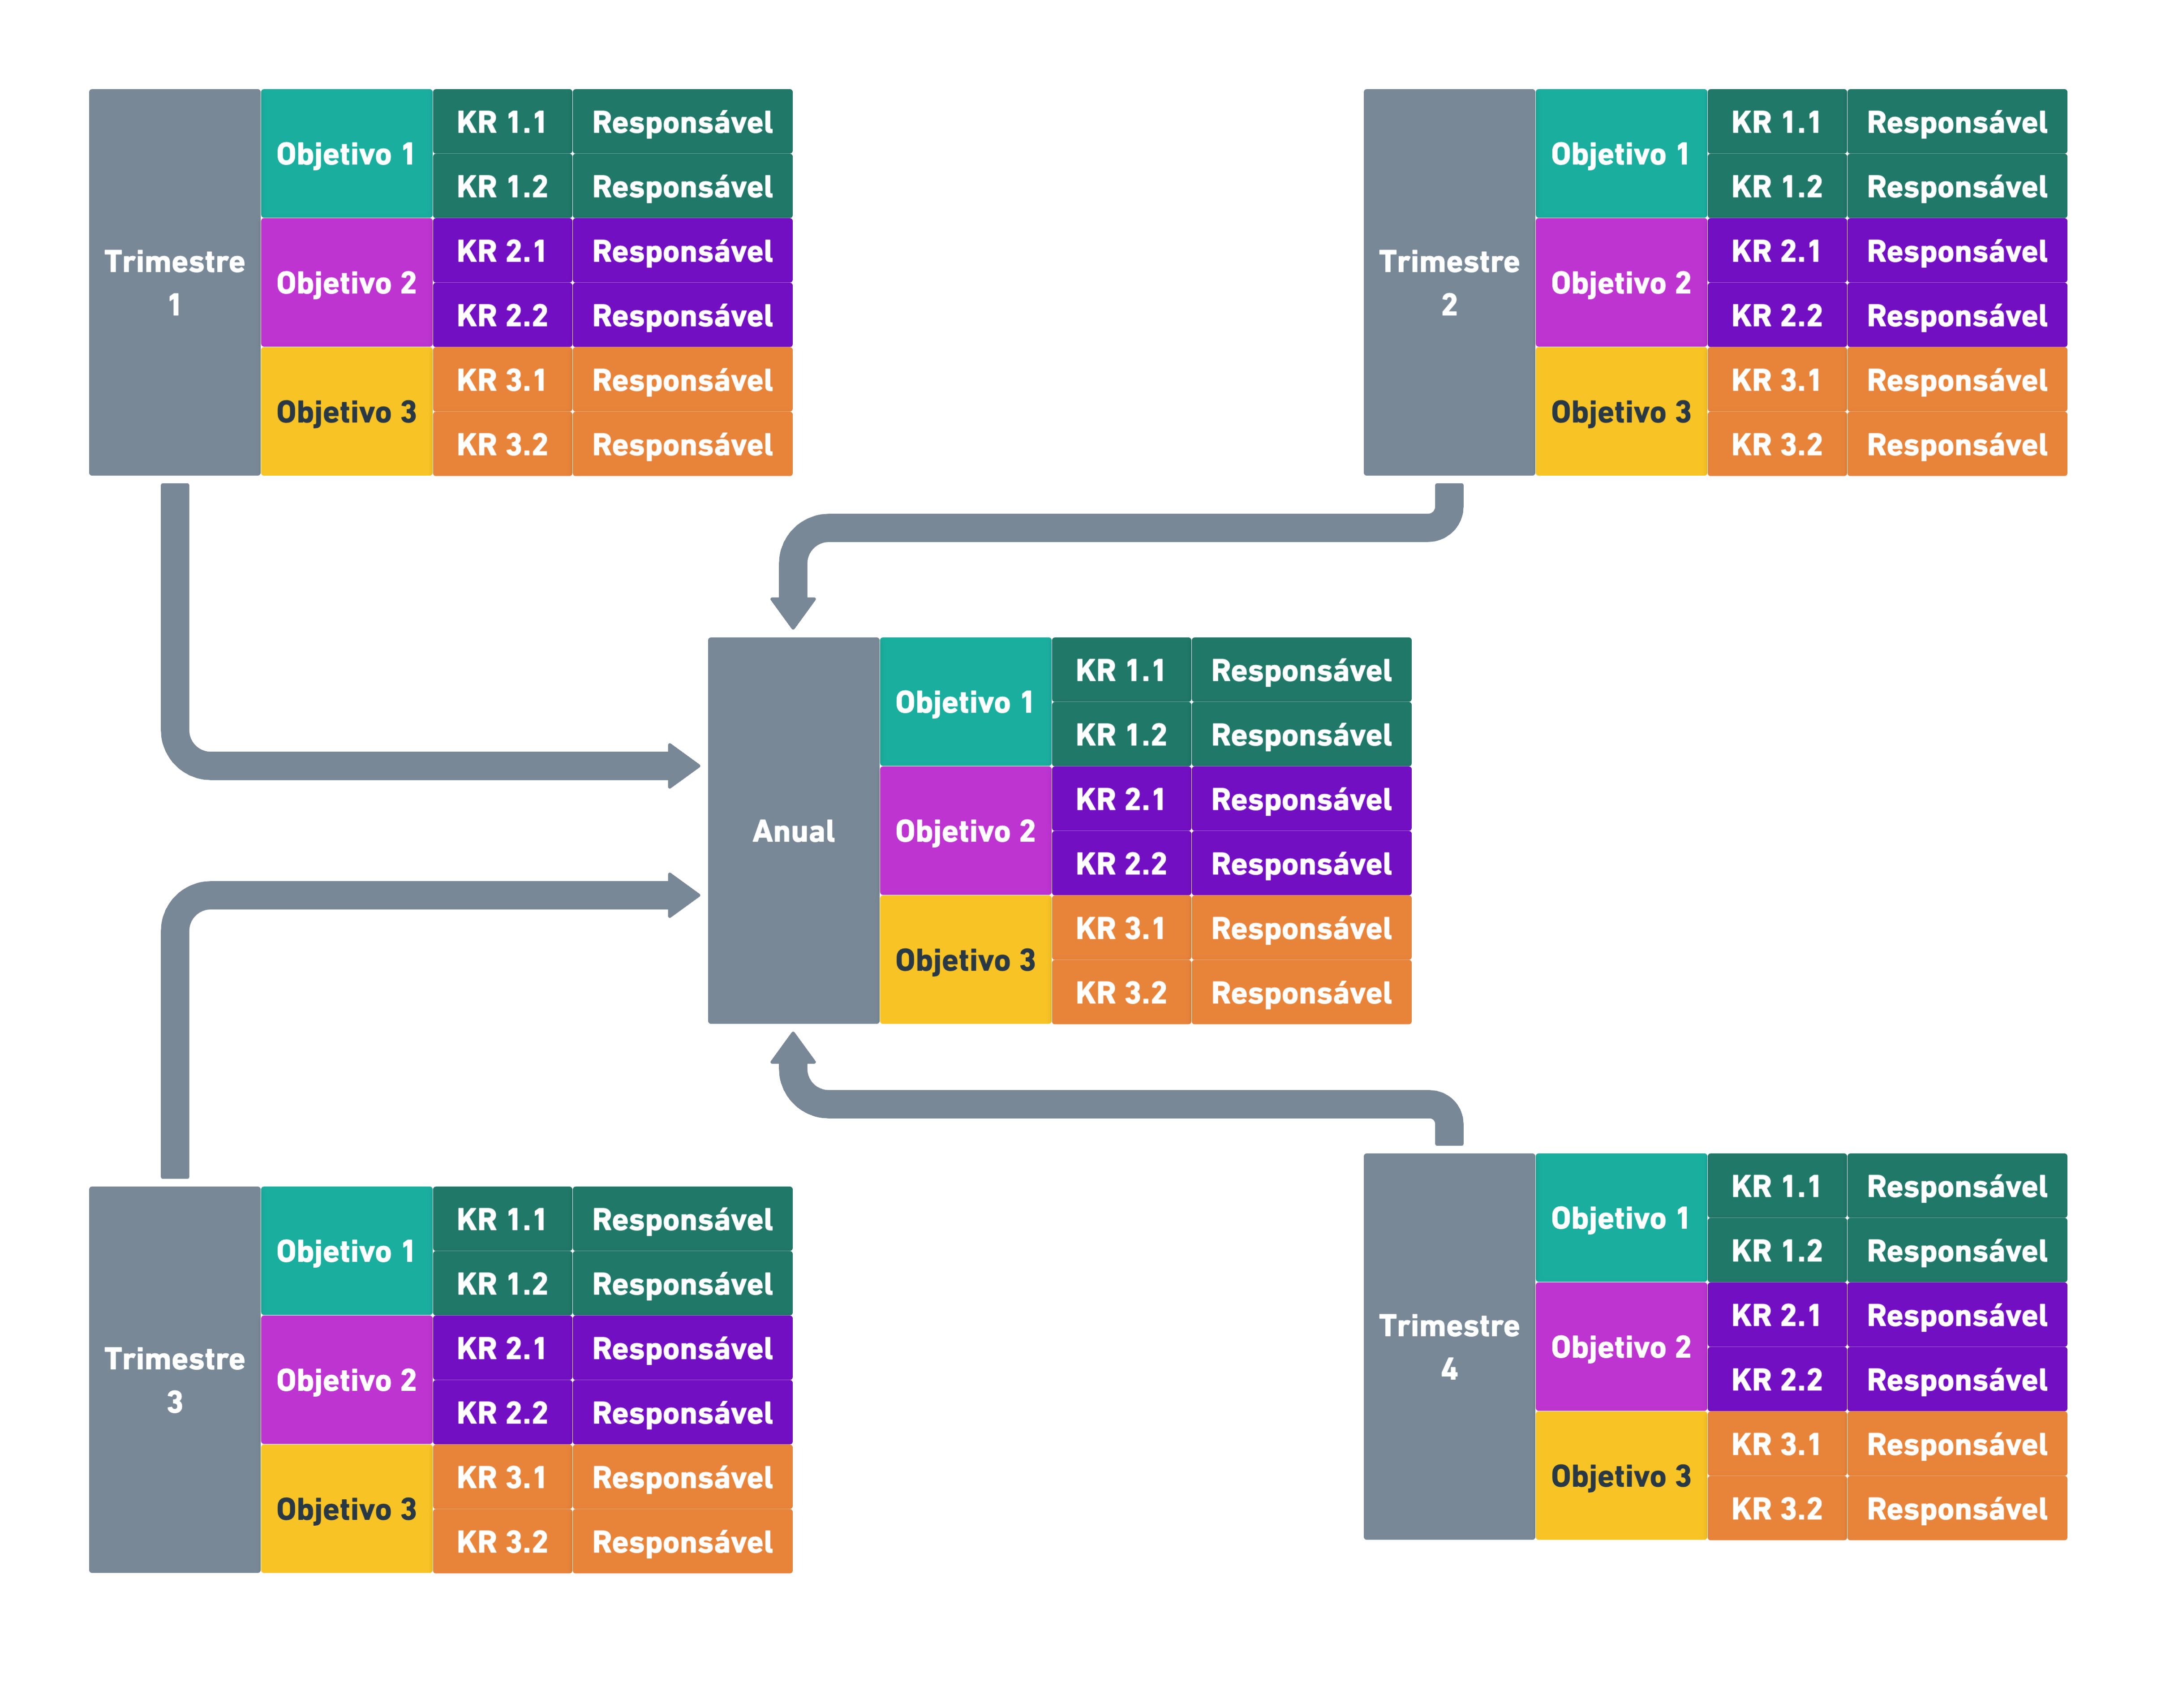The height and width of the screenshot is (1708, 2157).
Task: Click Objetivo 3 in Trimestre 4
Action: (x=1621, y=1475)
